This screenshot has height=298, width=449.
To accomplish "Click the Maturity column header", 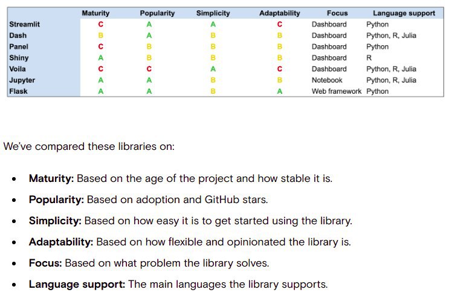I will 95,13.
